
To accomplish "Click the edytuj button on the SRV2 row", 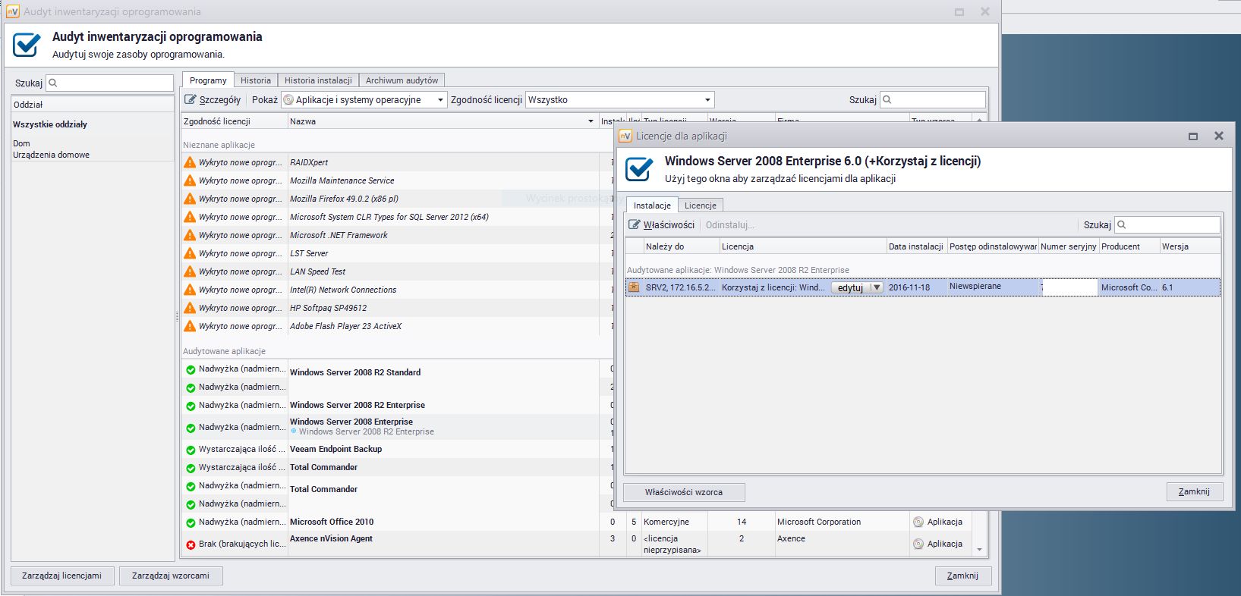I will [851, 287].
